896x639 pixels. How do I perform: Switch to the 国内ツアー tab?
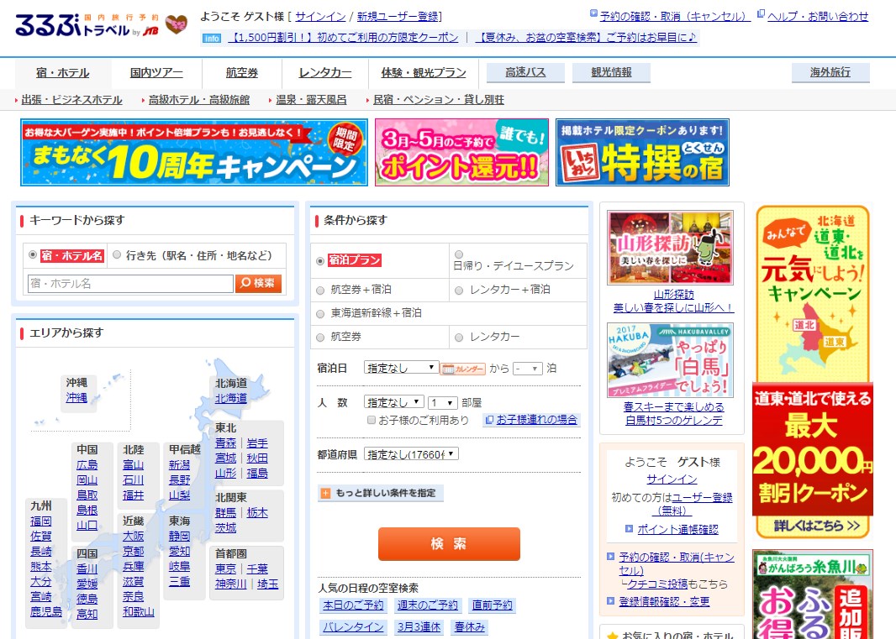tap(157, 72)
